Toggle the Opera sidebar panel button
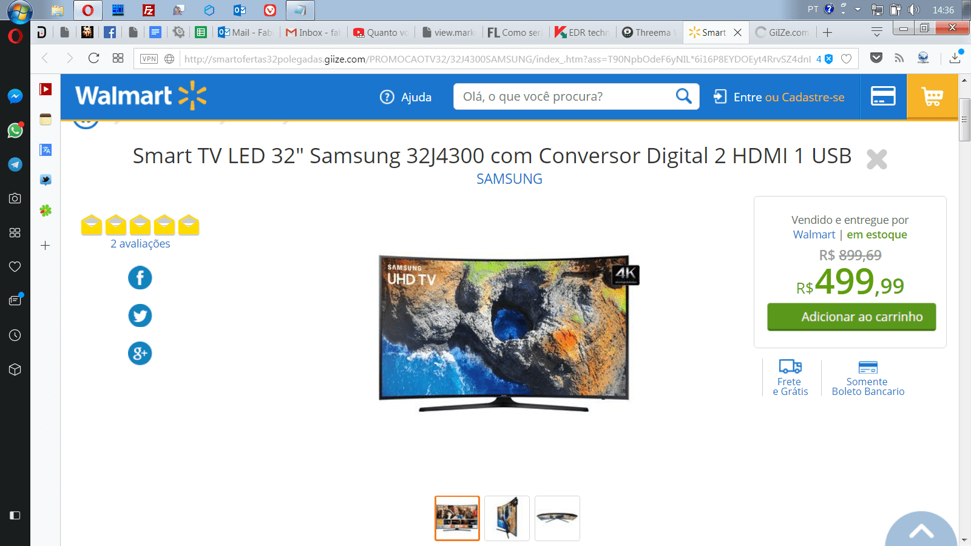The height and width of the screenshot is (546, 971). tap(15, 516)
